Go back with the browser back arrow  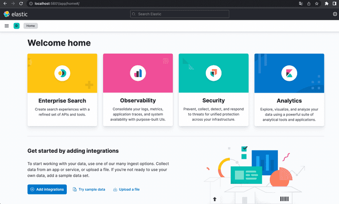5,3
